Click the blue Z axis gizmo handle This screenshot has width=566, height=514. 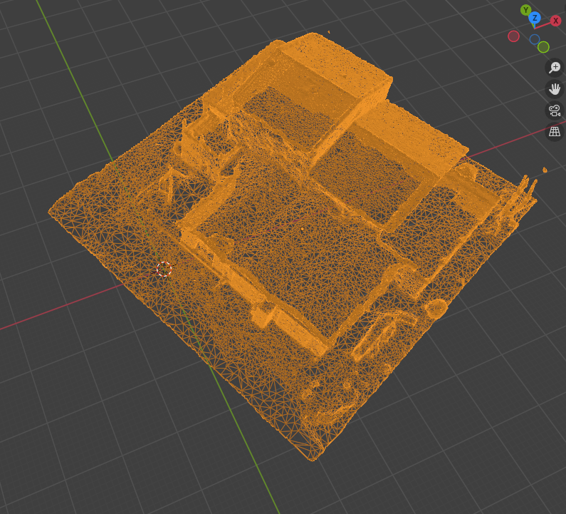click(535, 17)
